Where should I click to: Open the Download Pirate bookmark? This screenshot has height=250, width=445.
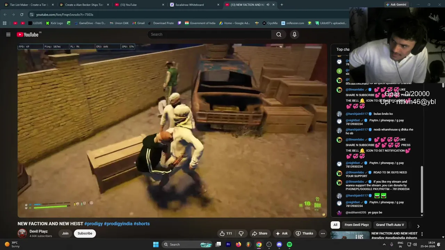161,23
